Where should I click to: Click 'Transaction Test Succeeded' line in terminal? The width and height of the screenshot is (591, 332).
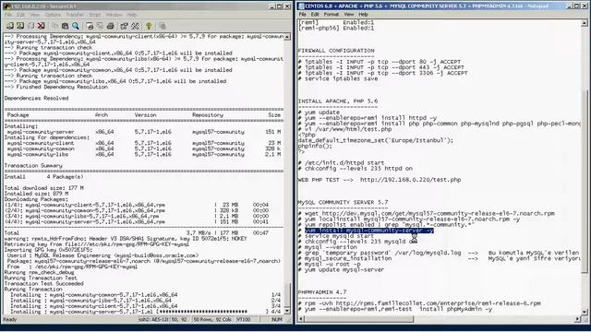[44, 284]
